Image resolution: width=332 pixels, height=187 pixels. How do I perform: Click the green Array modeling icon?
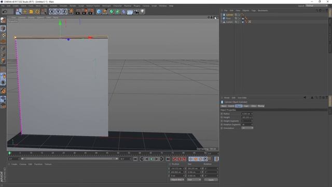coord(117,11)
